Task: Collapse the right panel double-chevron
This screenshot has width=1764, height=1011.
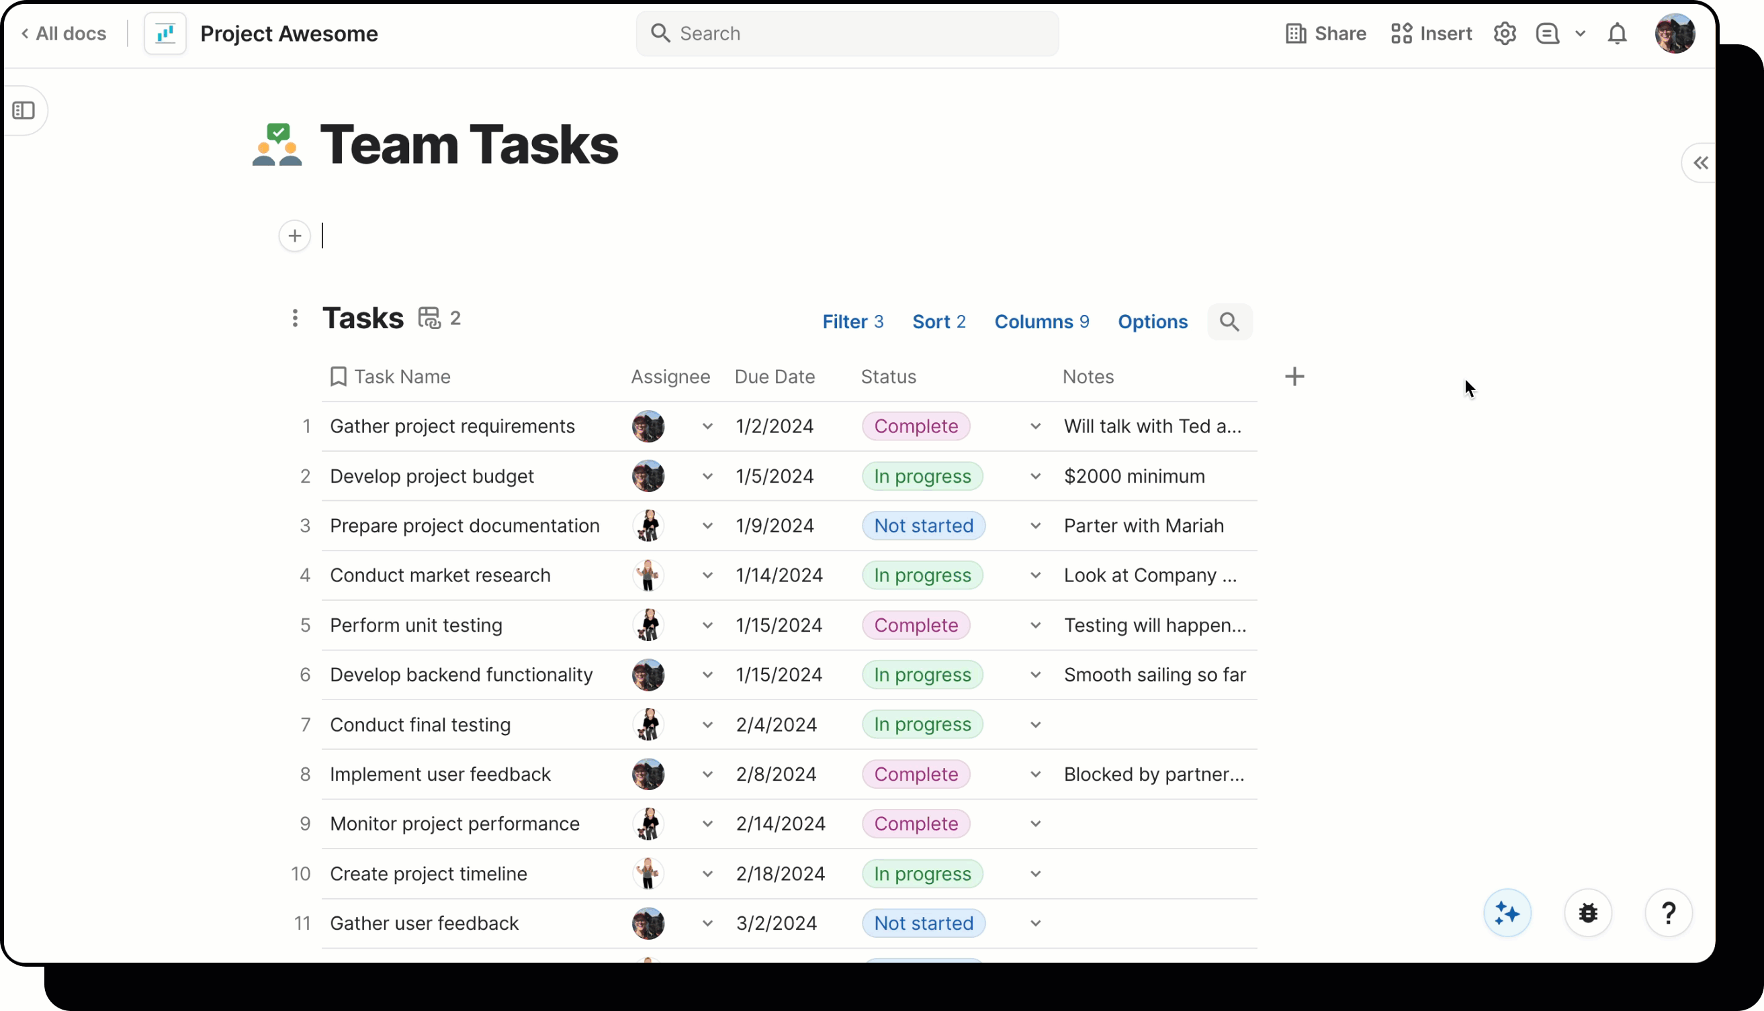Action: pos(1700,163)
